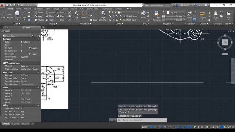Add a new drawing tab with plus

[x=43, y=27]
